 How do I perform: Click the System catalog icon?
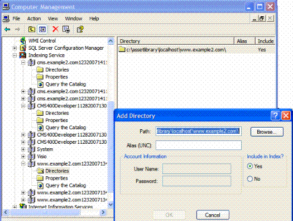pyautogui.click(x=32, y=149)
